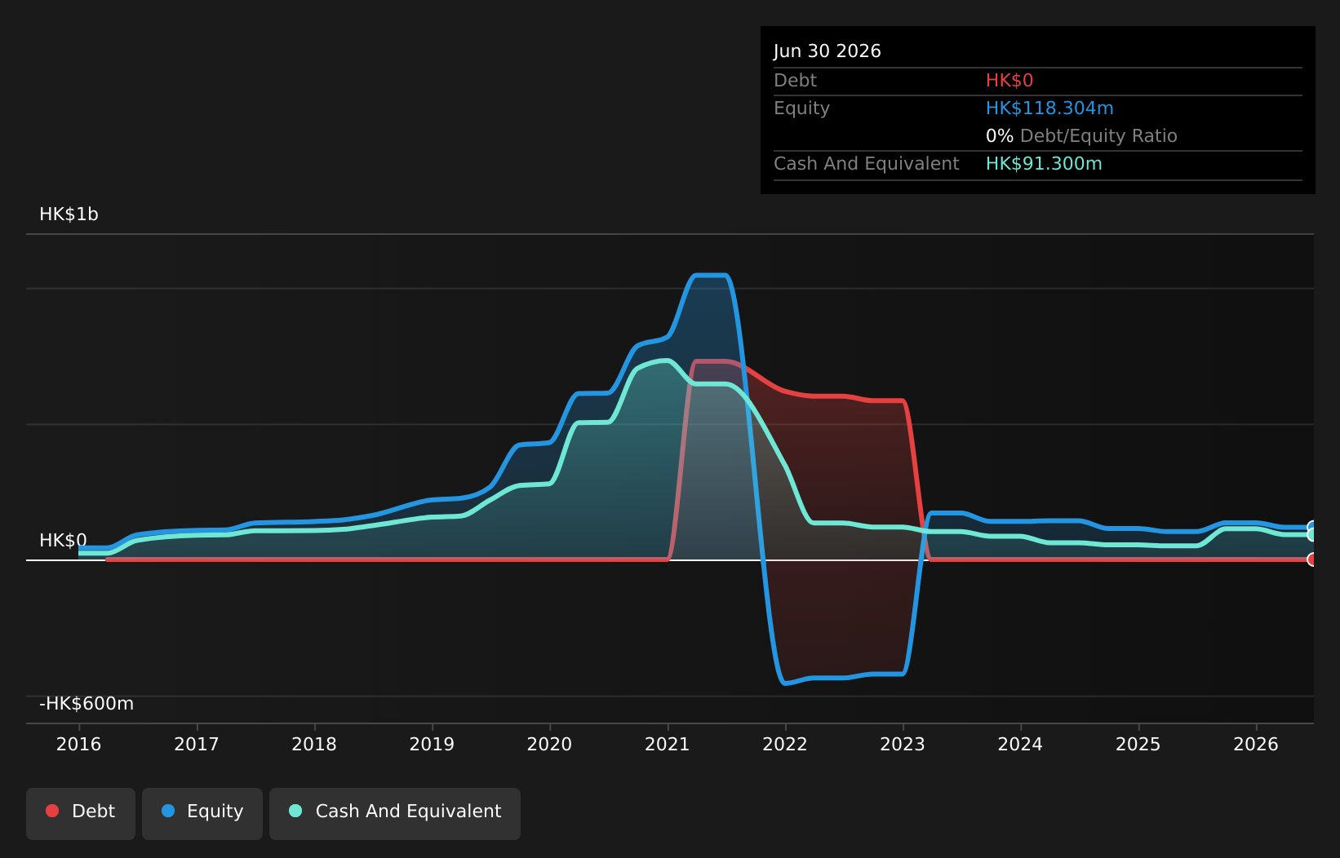The height and width of the screenshot is (858, 1340).
Task: Click the HK$1b y-axis label
Action: (69, 214)
